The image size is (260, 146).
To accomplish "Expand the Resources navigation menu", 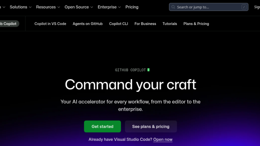I will click(x=48, y=7).
